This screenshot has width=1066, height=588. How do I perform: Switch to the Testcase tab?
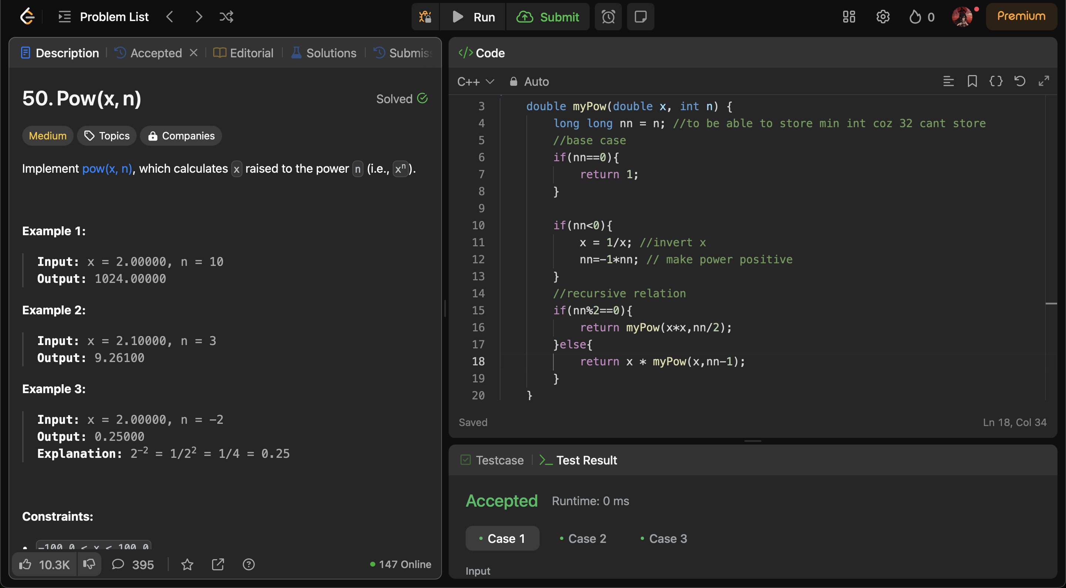(x=492, y=460)
